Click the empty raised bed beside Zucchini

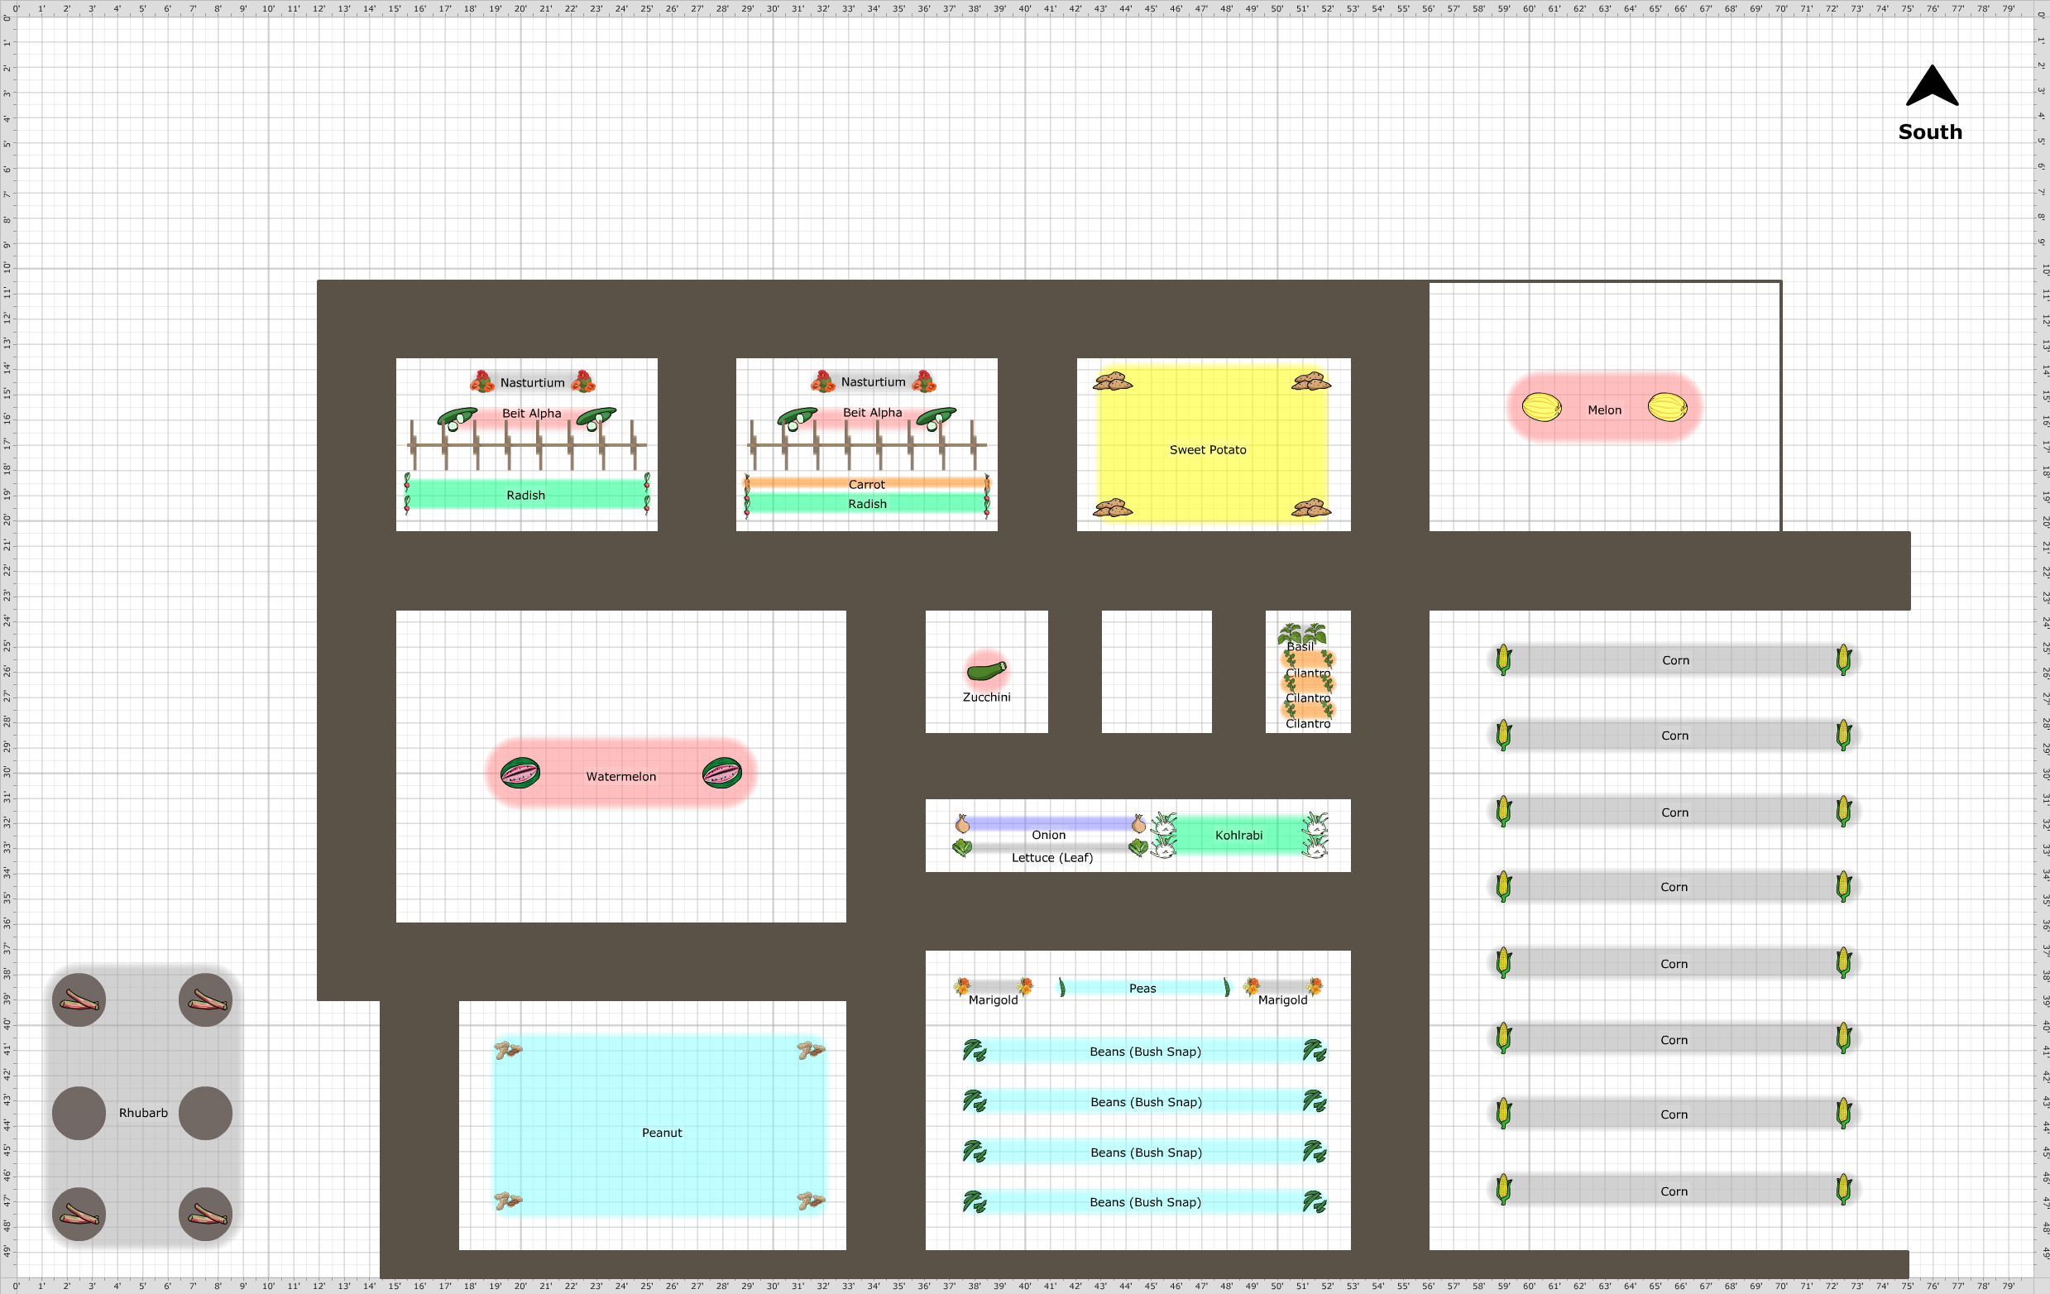pyautogui.click(x=1156, y=671)
